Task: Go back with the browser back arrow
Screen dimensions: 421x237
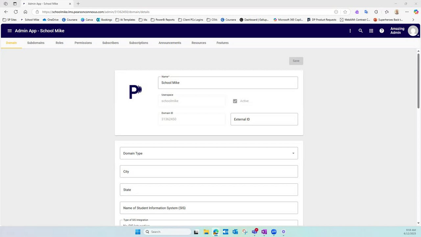Action: (x=6, y=12)
